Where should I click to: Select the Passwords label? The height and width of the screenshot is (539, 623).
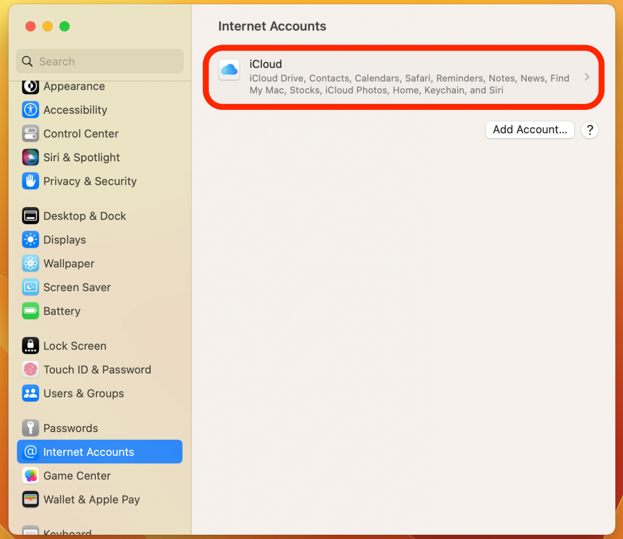click(x=71, y=428)
